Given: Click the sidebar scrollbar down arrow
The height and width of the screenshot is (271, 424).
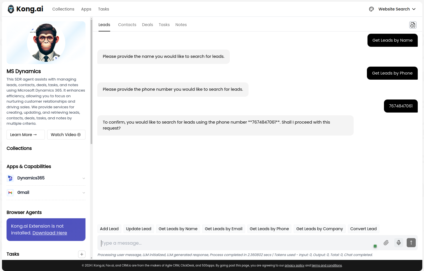Looking at the screenshot, I should tap(91, 258).
